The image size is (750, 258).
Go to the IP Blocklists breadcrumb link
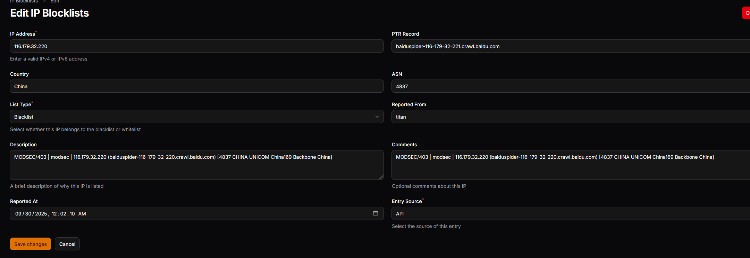click(24, 1)
